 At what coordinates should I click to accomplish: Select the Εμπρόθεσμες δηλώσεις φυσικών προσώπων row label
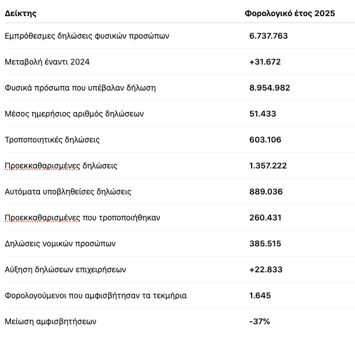(x=87, y=36)
